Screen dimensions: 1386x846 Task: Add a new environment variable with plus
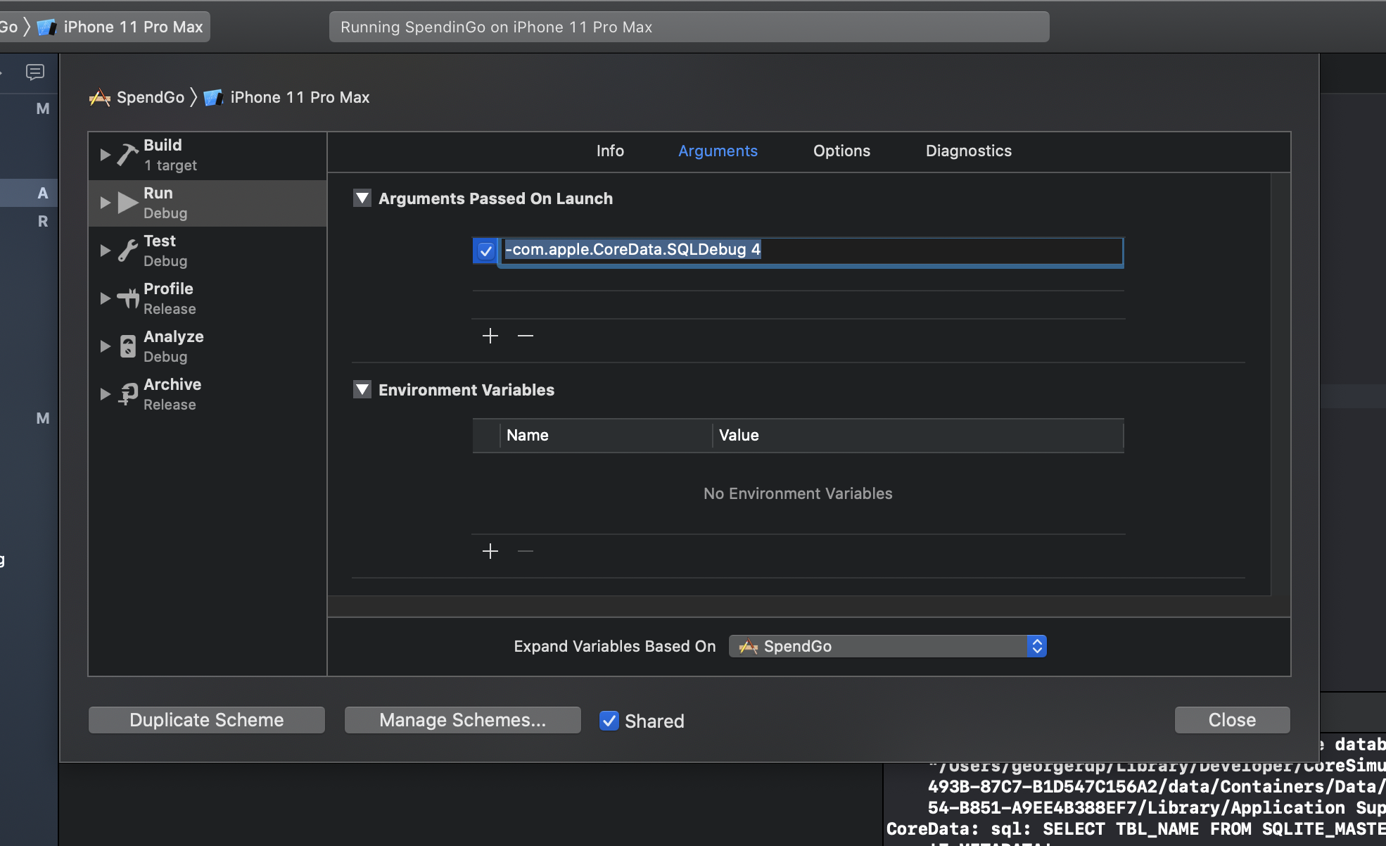(490, 550)
